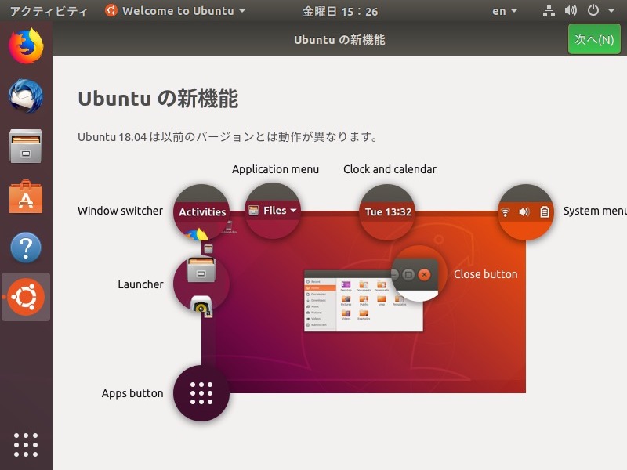This screenshot has height=470, width=627.
Task: Open the Files manager dock icon
Action: [26, 146]
